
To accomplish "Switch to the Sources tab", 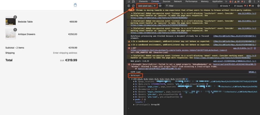I will pos(166,1).
